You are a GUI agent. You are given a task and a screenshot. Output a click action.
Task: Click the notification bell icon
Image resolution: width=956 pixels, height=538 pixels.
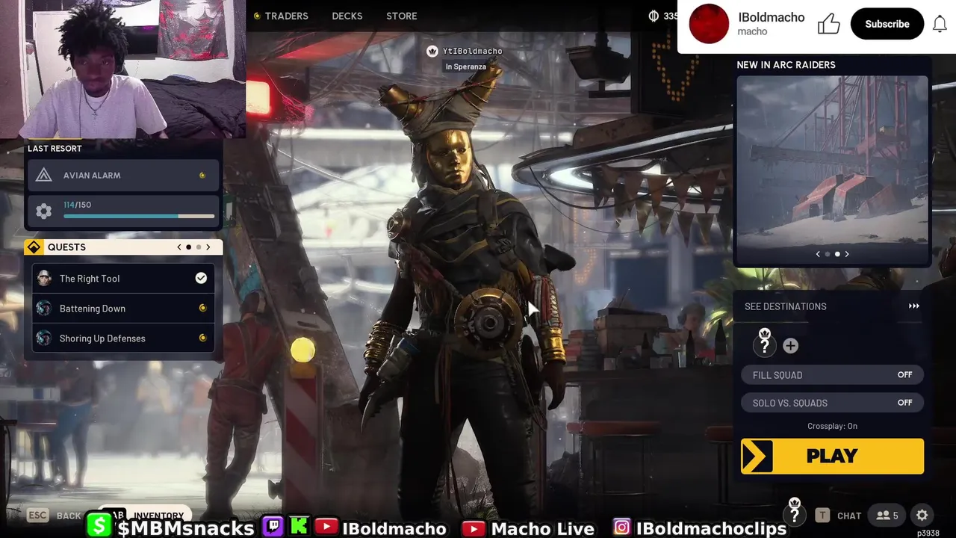pyautogui.click(x=940, y=24)
